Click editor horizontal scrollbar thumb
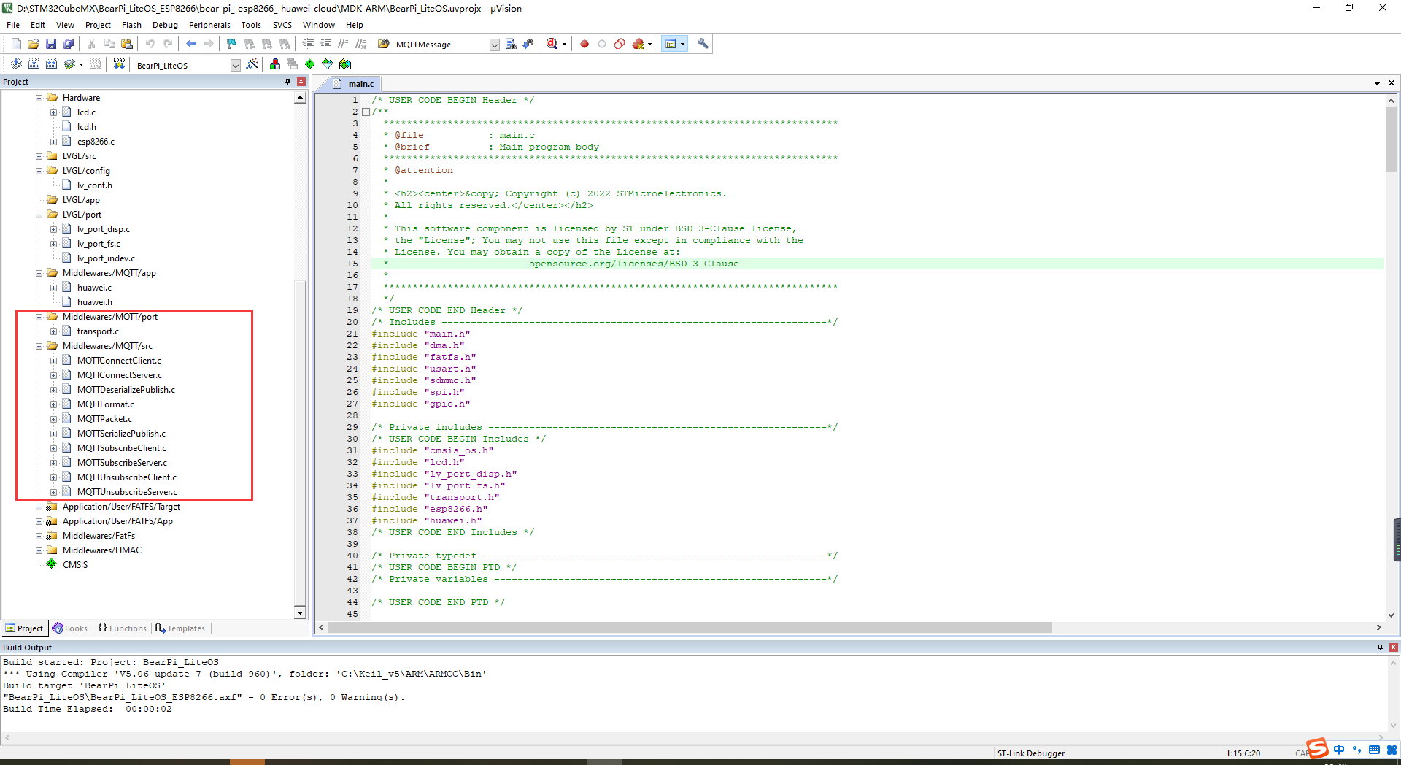 click(x=690, y=628)
